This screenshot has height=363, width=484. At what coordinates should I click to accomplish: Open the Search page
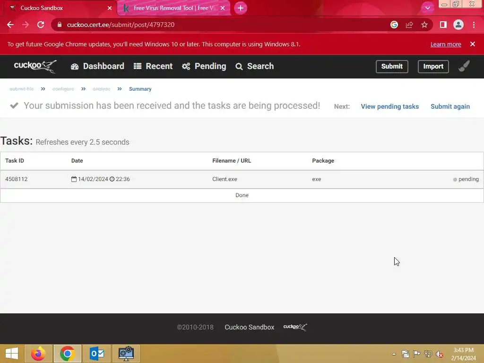(255, 66)
